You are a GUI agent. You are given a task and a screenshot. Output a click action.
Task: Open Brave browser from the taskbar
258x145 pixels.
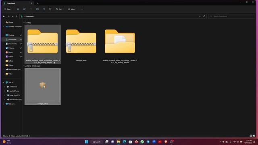coord(166,142)
